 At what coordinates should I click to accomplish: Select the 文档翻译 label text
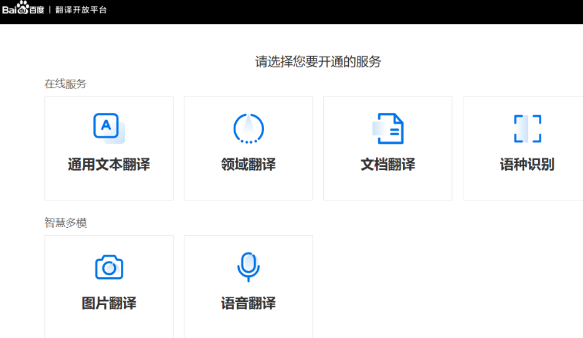(388, 165)
